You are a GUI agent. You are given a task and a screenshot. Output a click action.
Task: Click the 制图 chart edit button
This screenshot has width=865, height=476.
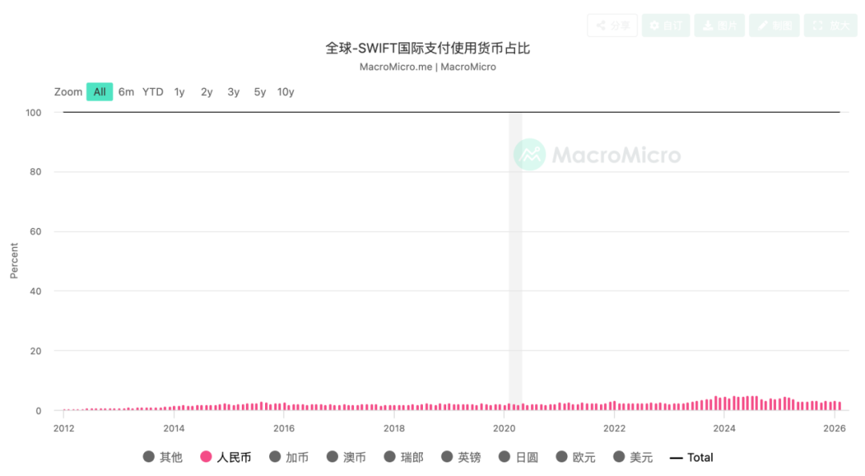[774, 26]
